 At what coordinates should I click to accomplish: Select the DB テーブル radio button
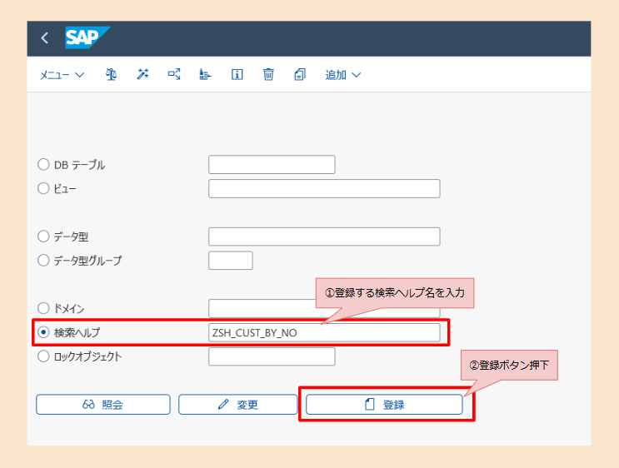point(43,165)
